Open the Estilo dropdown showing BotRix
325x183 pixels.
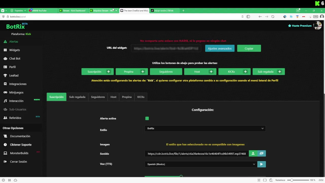click(205, 128)
